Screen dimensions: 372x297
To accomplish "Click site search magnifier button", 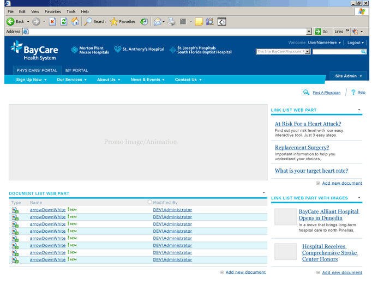I will click(363, 52).
